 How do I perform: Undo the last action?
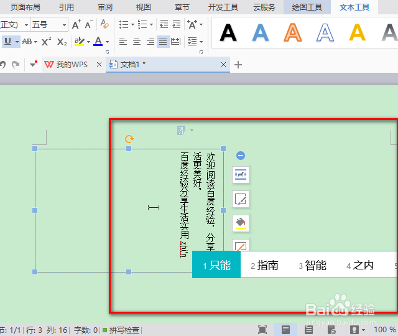click(x=2, y=65)
